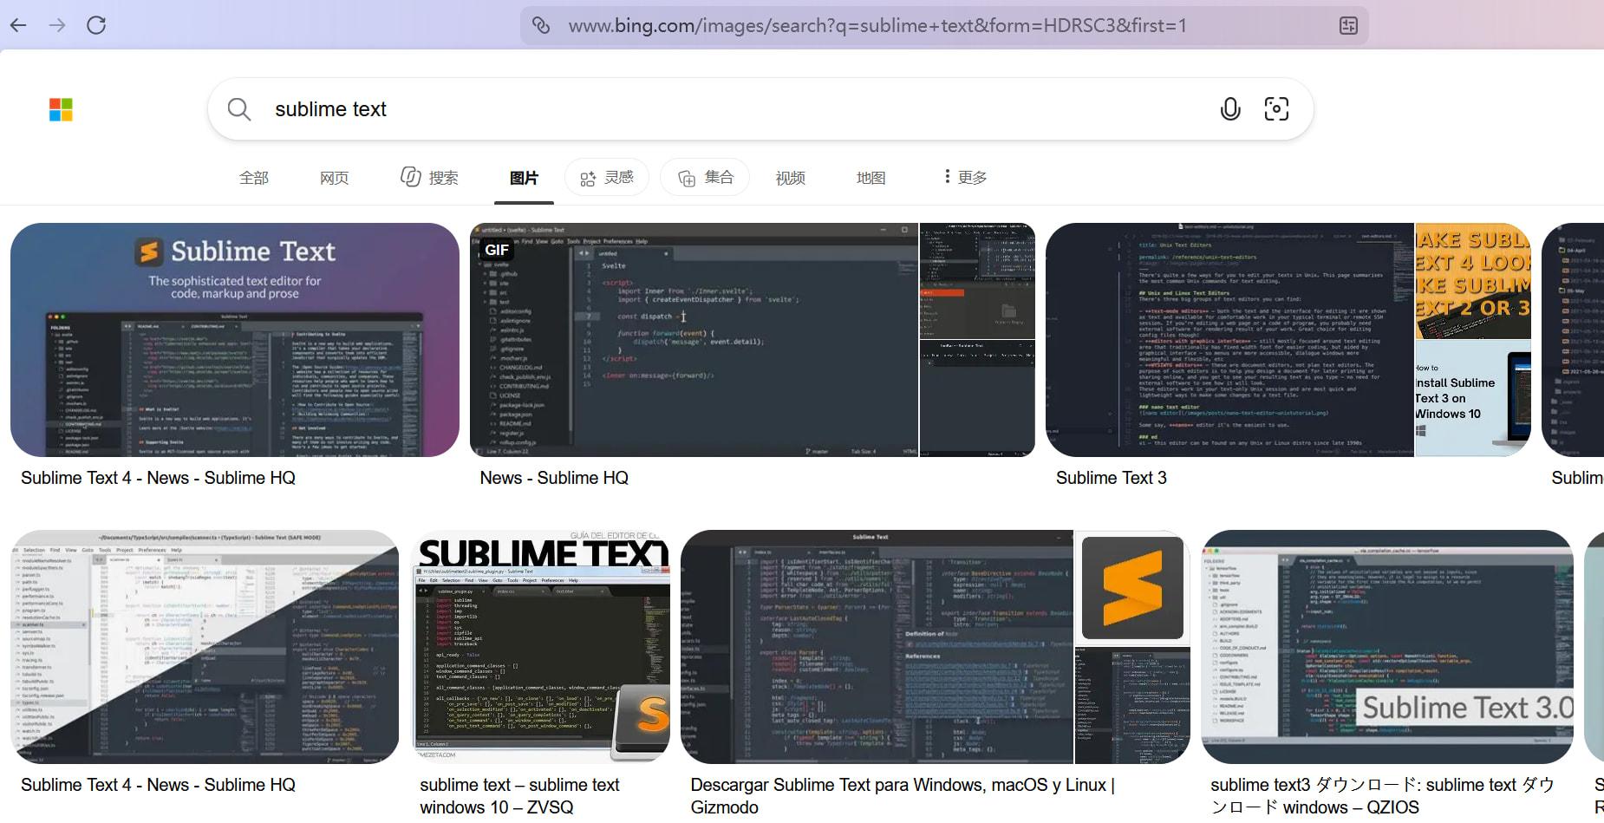
Task: Switch to the 视频 tab
Action: pyautogui.click(x=791, y=178)
